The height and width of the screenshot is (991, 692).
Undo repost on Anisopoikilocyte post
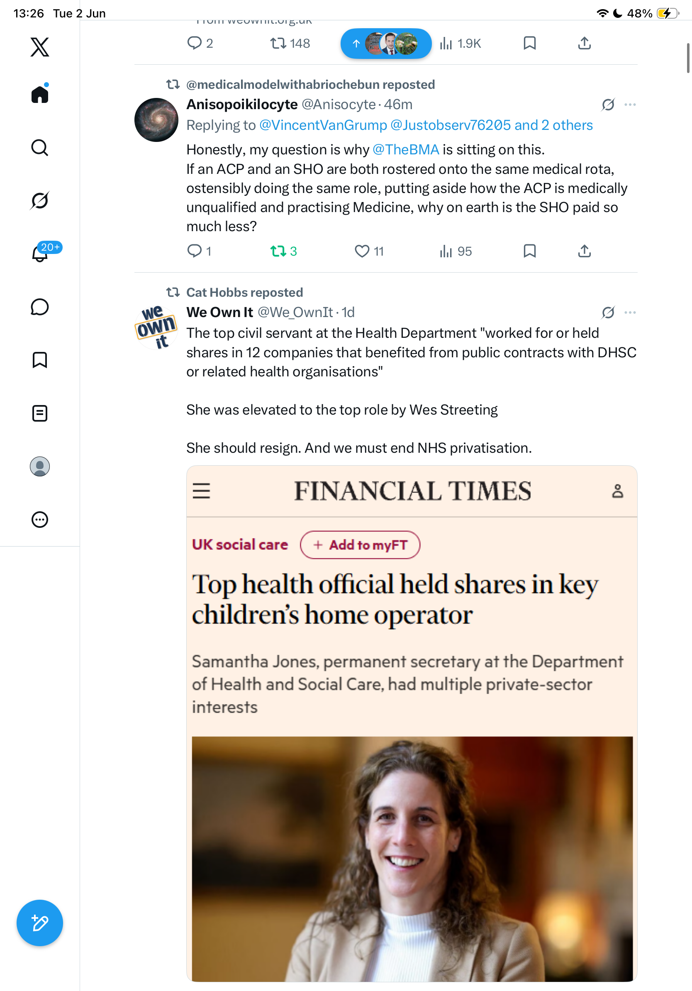[283, 251]
